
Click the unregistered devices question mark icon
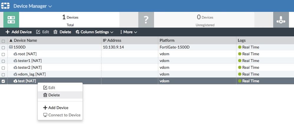(146, 20)
